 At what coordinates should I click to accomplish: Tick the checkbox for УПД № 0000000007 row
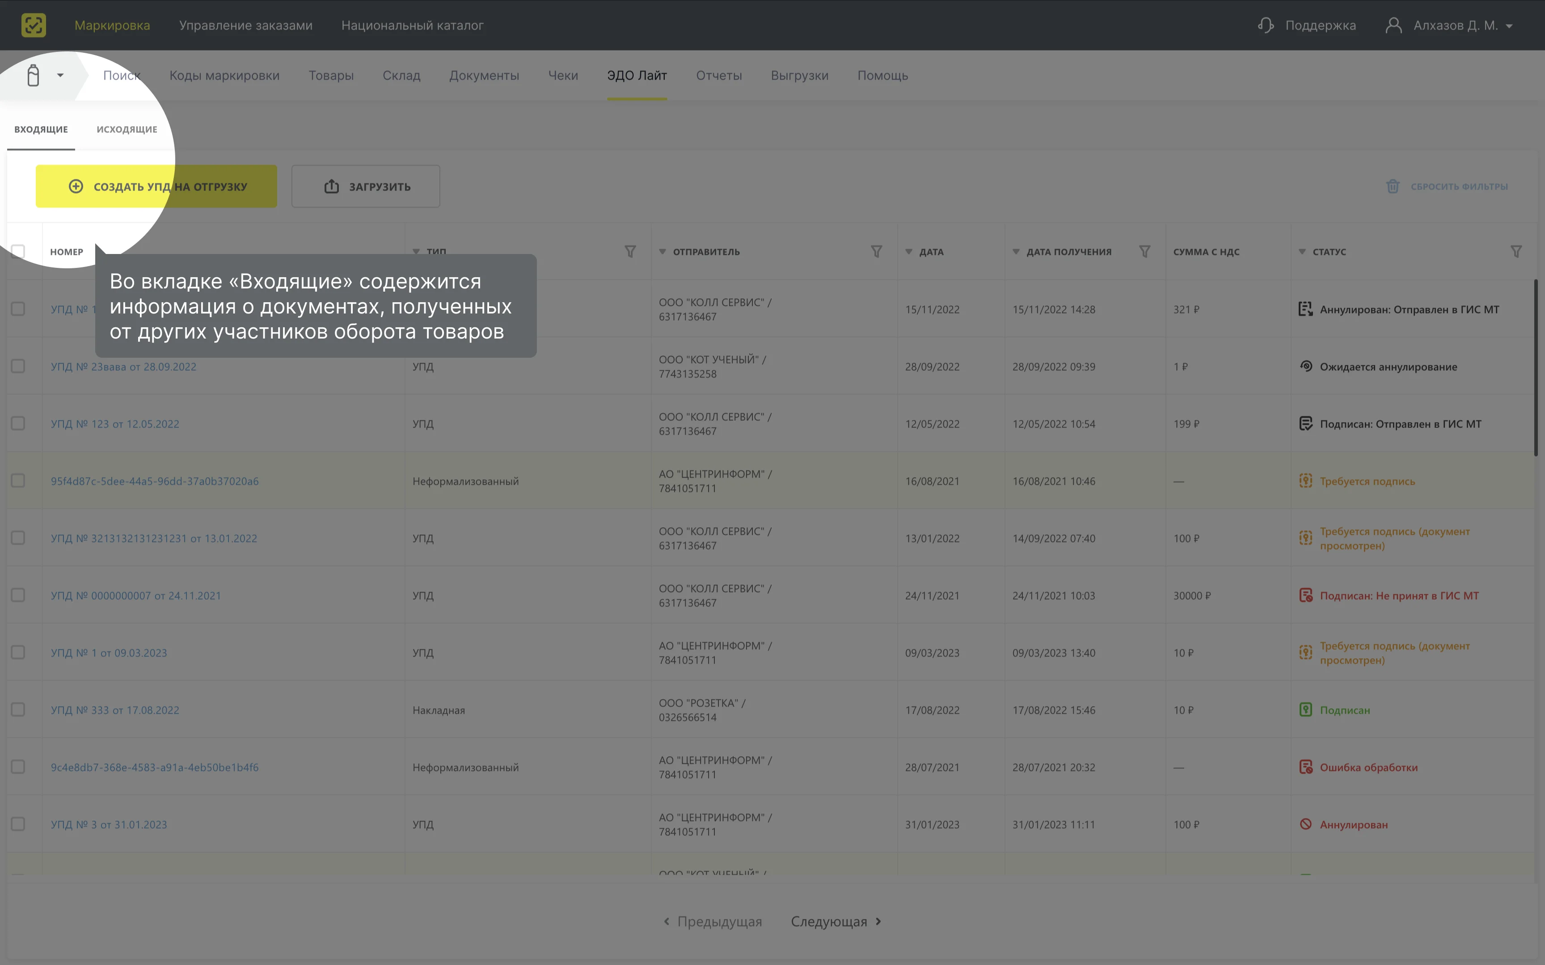pyautogui.click(x=18, y=595)
